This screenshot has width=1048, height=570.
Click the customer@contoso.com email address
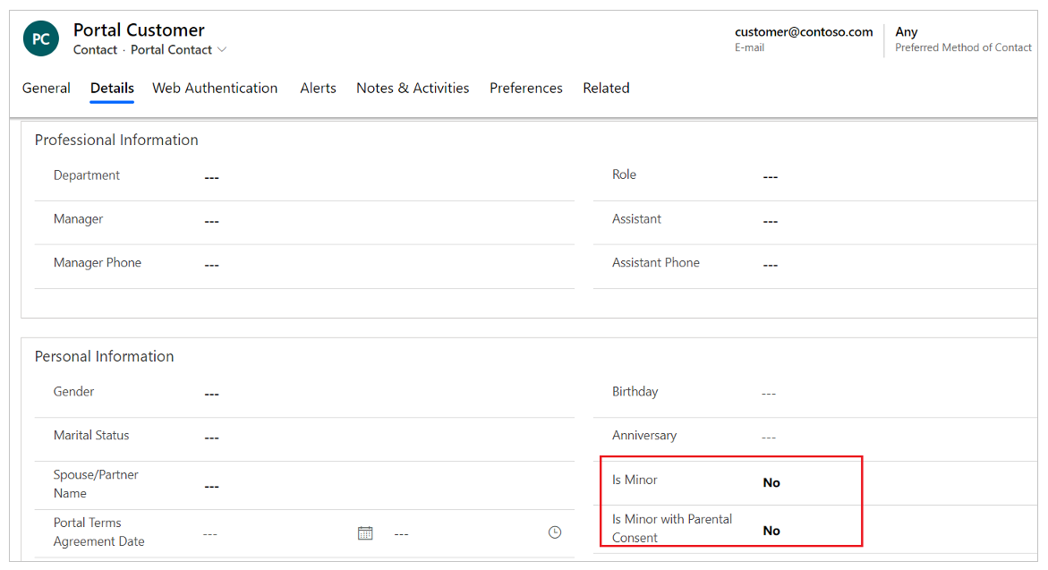tap(804, 32)
